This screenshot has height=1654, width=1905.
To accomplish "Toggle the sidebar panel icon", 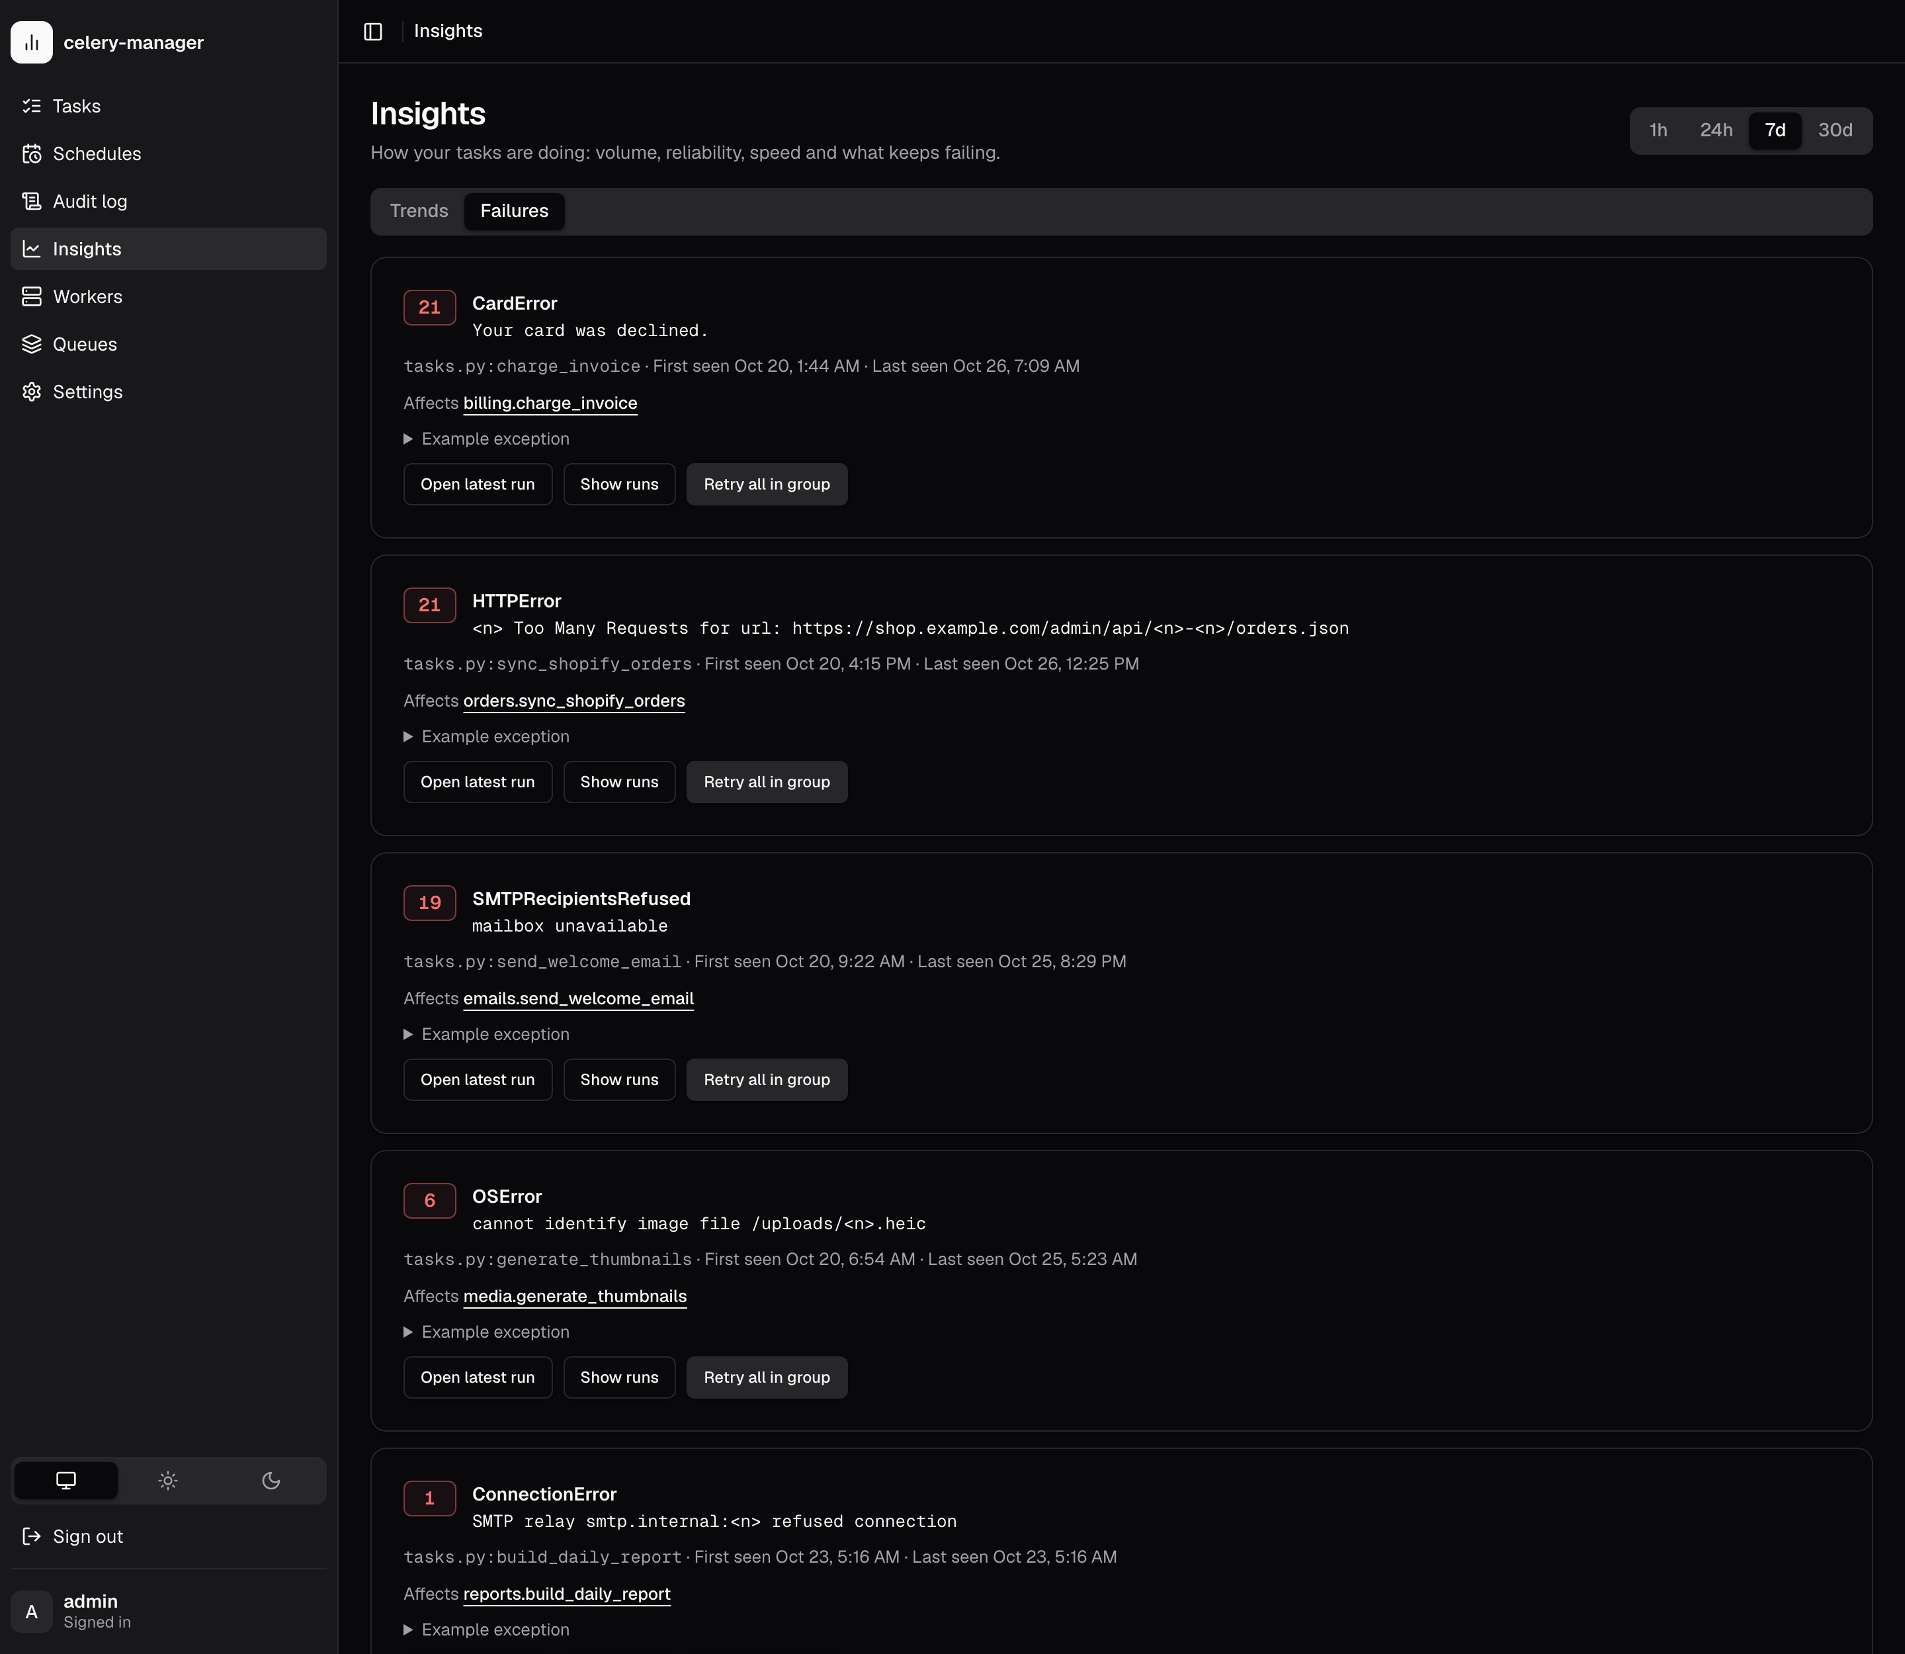I will tap(373, 31).
